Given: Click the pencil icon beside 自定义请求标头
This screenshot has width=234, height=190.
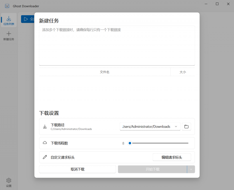Looking at the screenshot, I should [x=45, y=157].
